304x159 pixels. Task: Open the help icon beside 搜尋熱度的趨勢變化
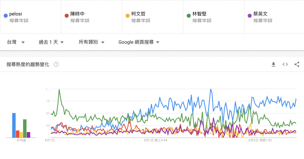56,64
